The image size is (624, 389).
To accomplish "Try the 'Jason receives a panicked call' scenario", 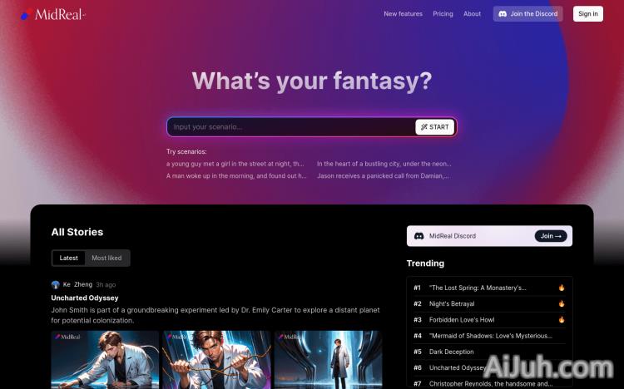I will (383, 176).
